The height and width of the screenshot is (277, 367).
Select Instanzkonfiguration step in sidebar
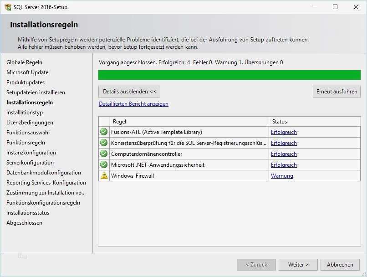tap(31, 153)
